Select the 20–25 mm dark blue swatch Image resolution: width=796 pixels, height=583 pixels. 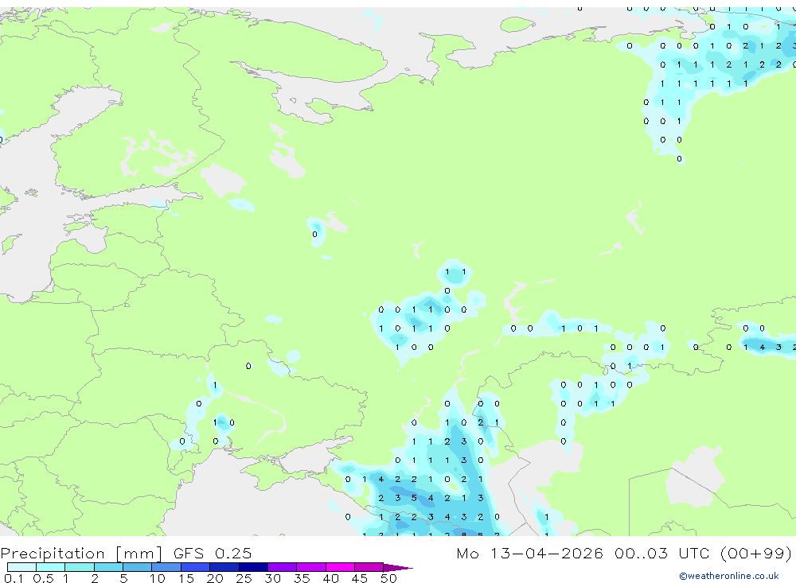[224, 567]
